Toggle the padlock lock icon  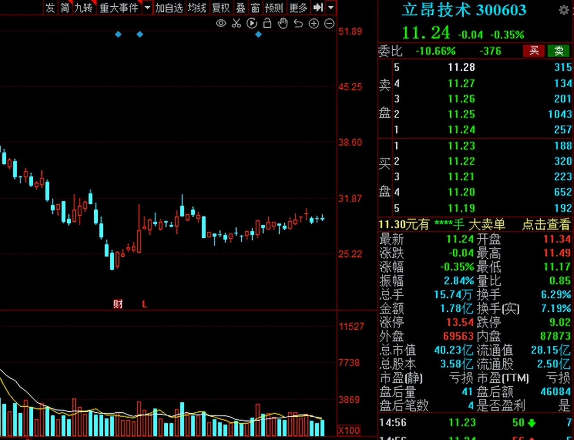(x=267, y=23)
